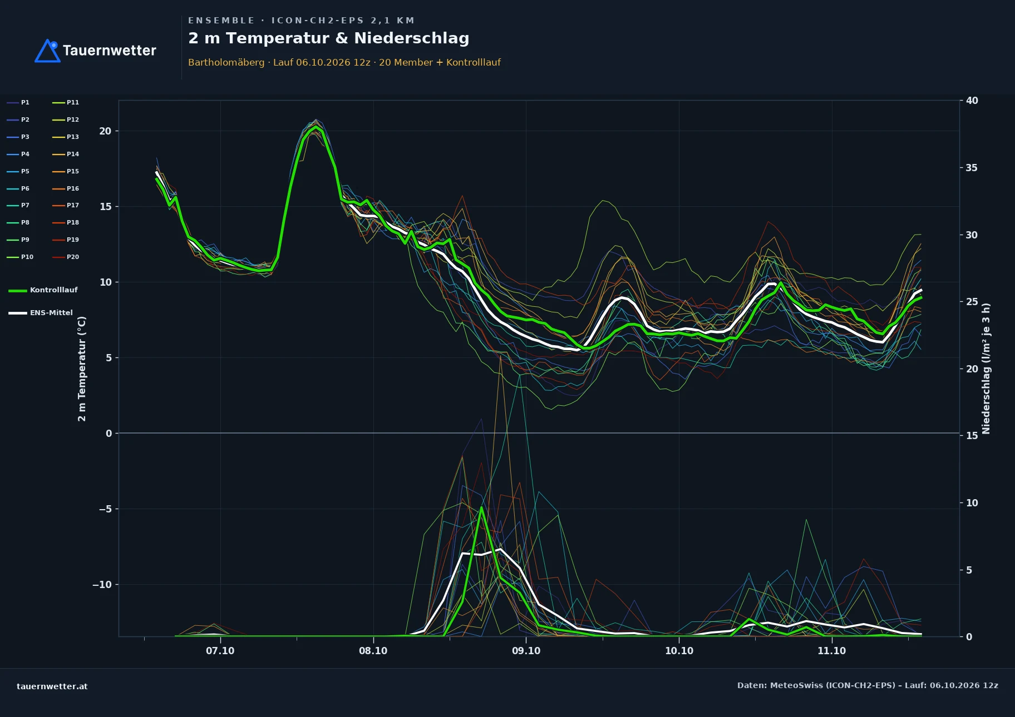Screen dimensions: 1015x717
Task: Toggle legend entry P2
Action: coord(18,120)
